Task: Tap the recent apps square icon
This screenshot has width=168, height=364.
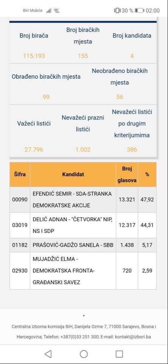Action: (x=119, y=354)
